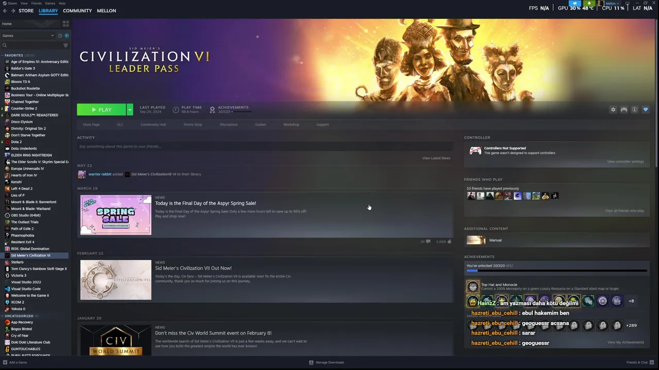Launch the game with PLAY button

(101, 109)
